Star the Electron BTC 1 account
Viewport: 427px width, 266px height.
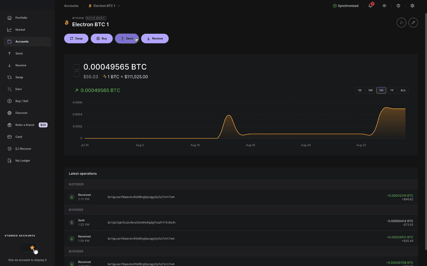[401, 23]
